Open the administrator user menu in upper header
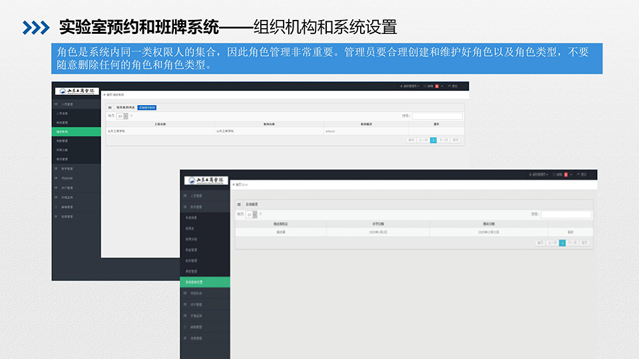The height and width of the screenshot is (359, 639). [409, 86]
